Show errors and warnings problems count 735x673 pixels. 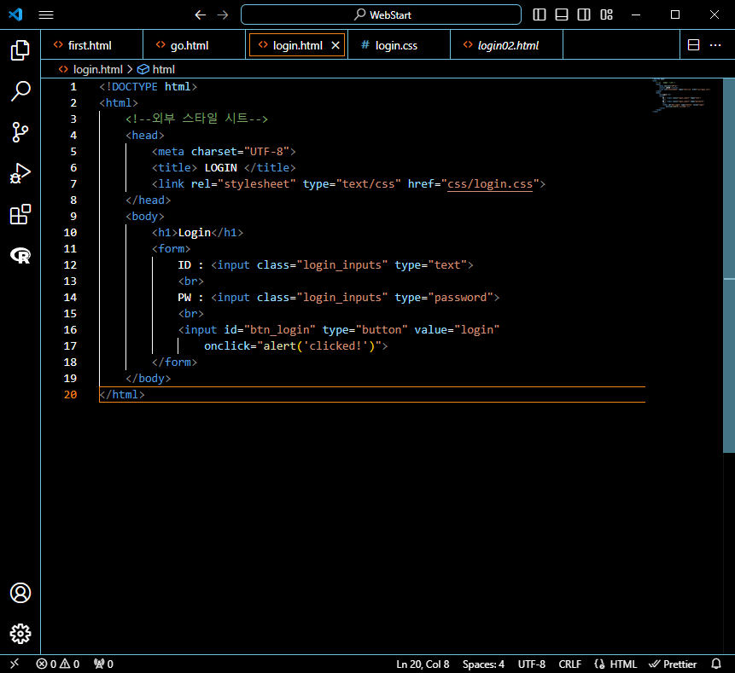click(x=58, y=664)
